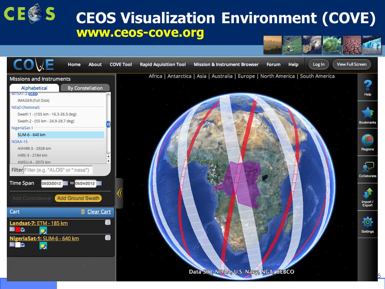Open calendar picker for end date 09/24/2012
The height and width of the screenshot is (289, 385).
tap(99, 183)
